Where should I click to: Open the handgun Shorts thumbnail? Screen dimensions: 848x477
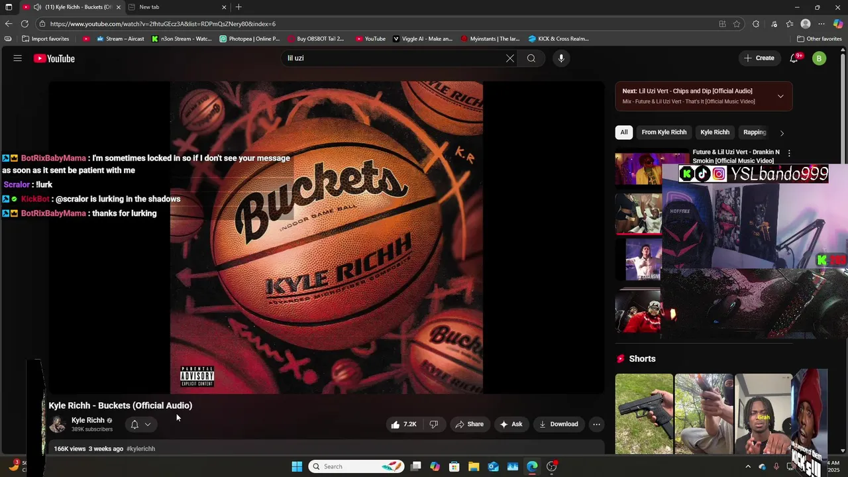(x=644, y=414)
